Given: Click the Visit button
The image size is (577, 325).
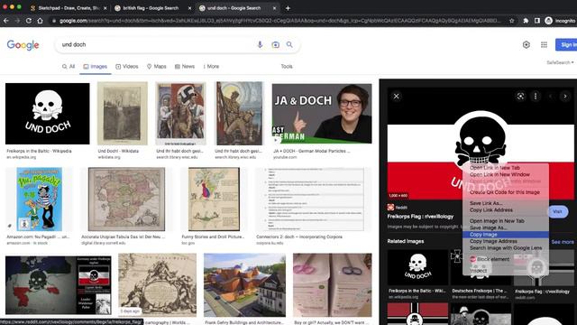Looking at the screenshot, I should (x=557, y=211).
